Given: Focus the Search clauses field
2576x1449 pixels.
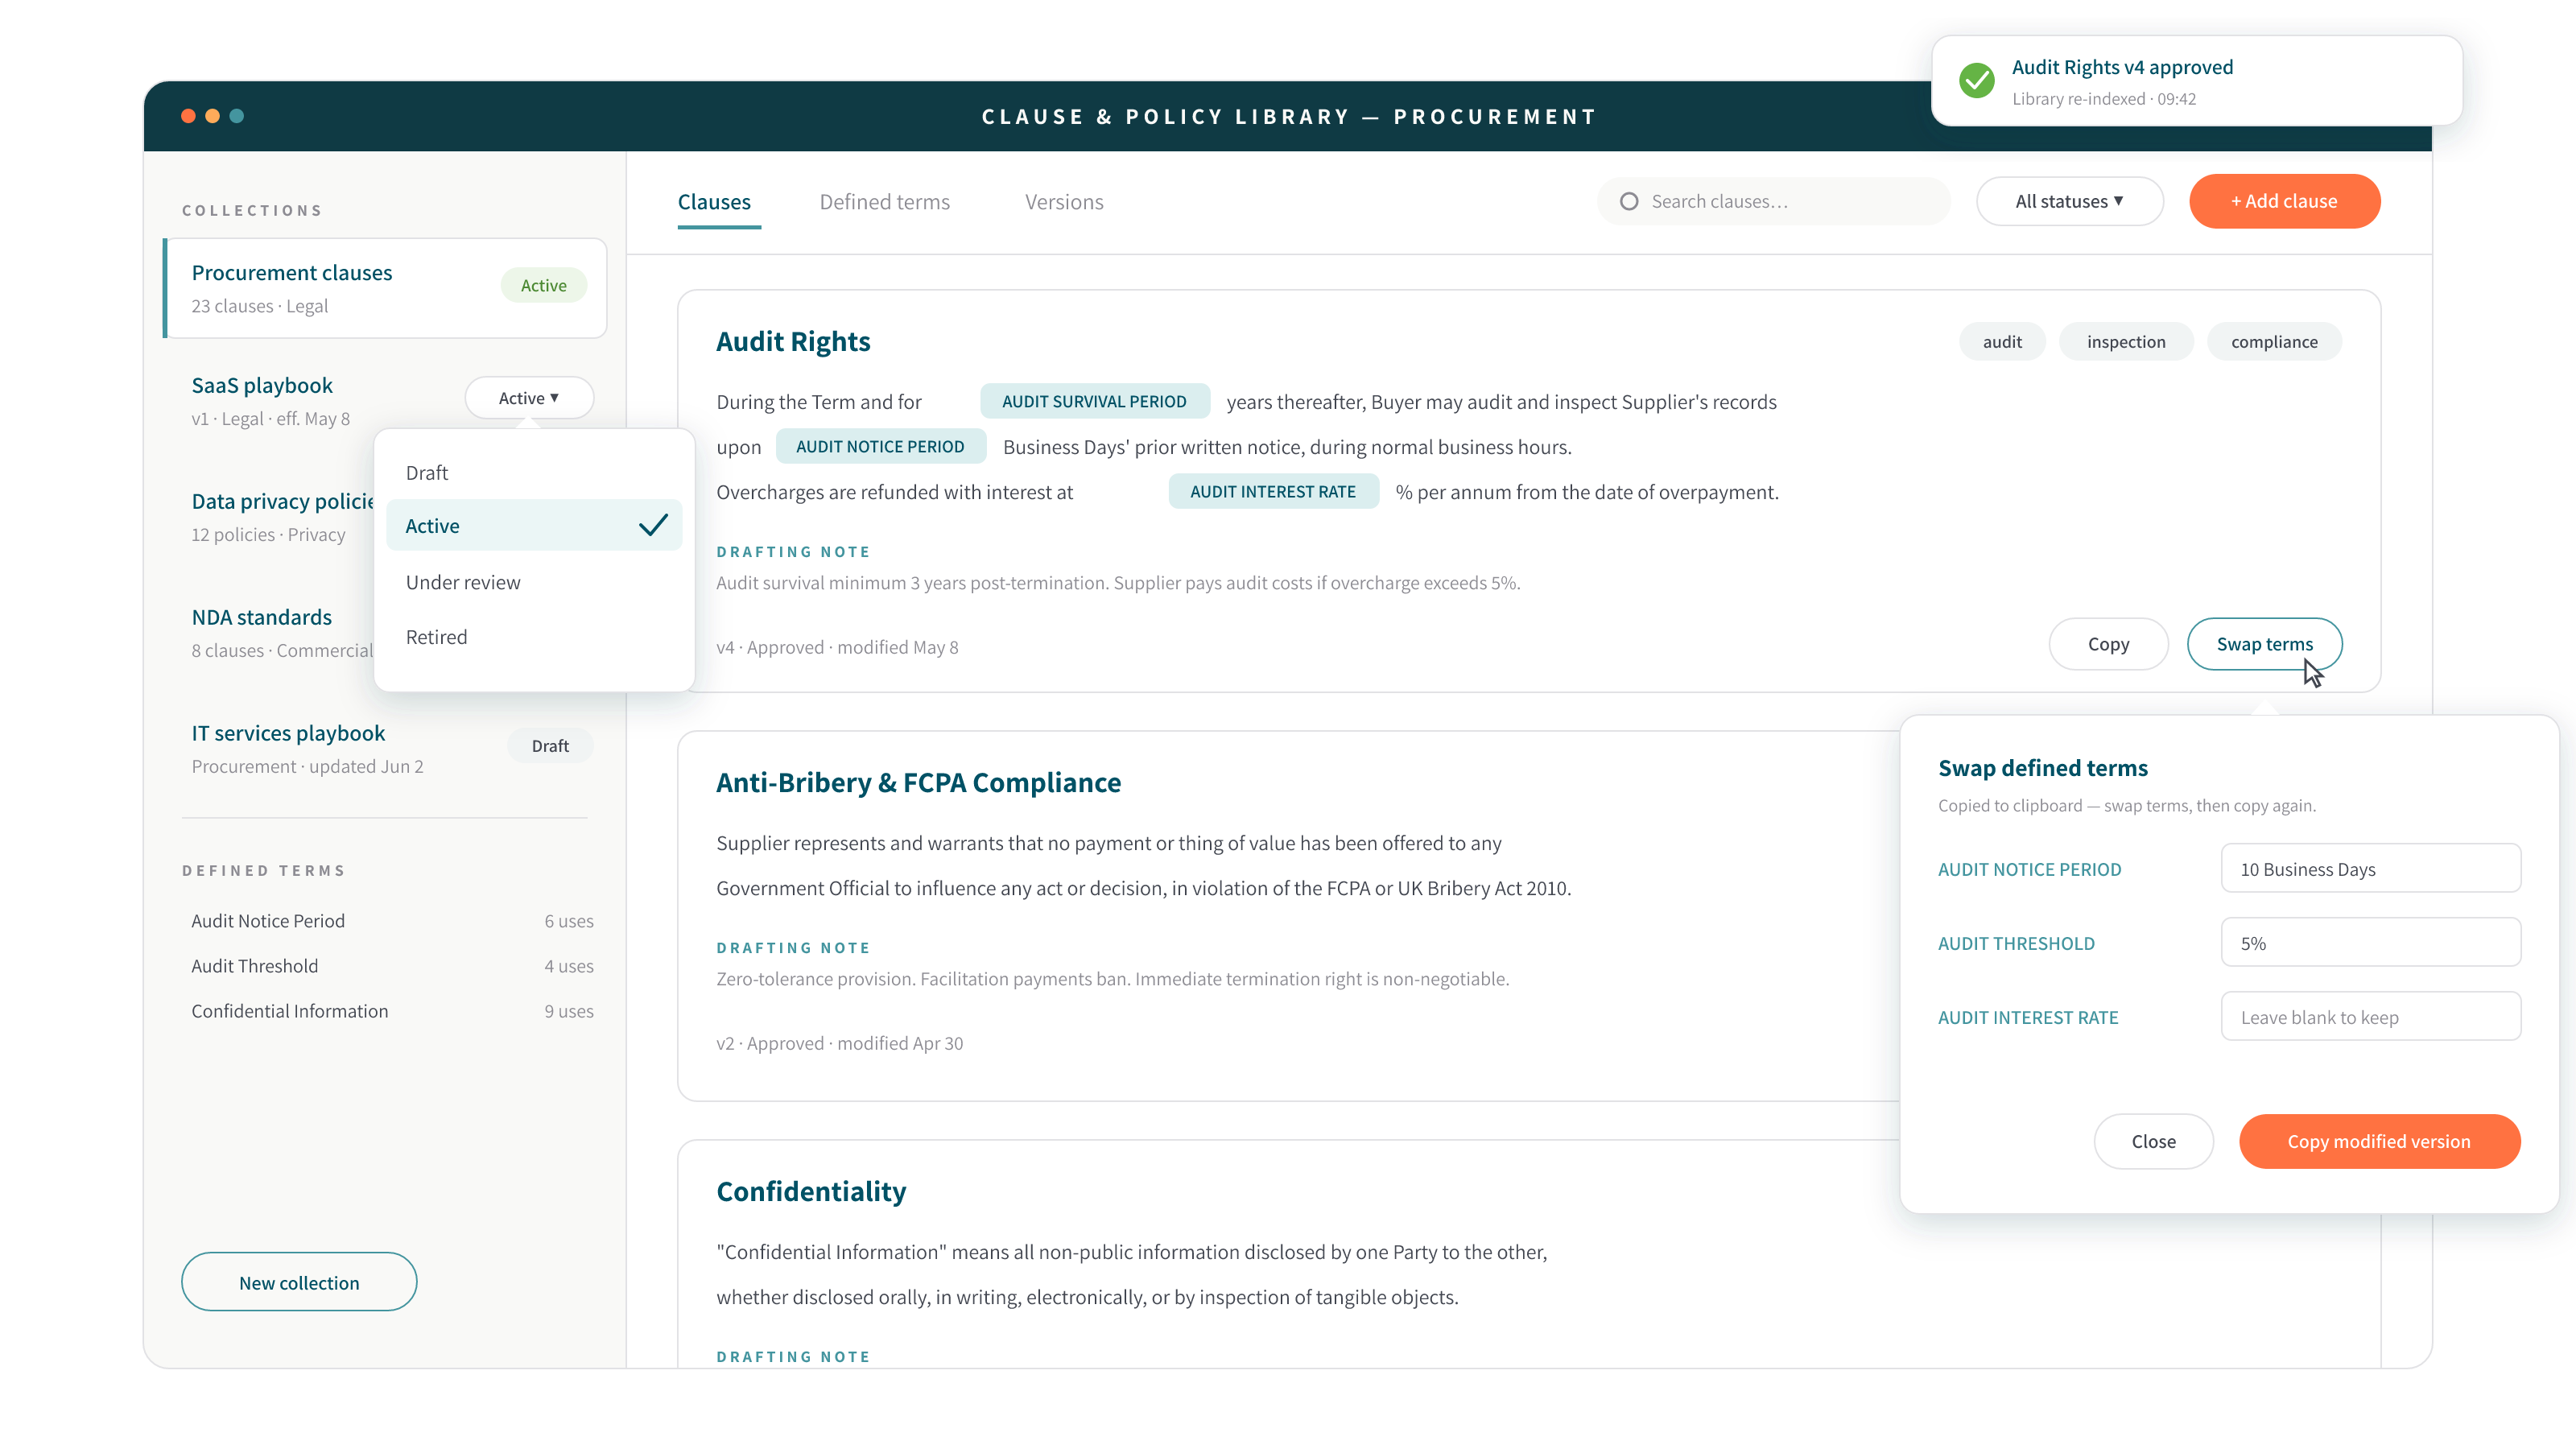Looking at the screenshot, I should click(1773, 201).
